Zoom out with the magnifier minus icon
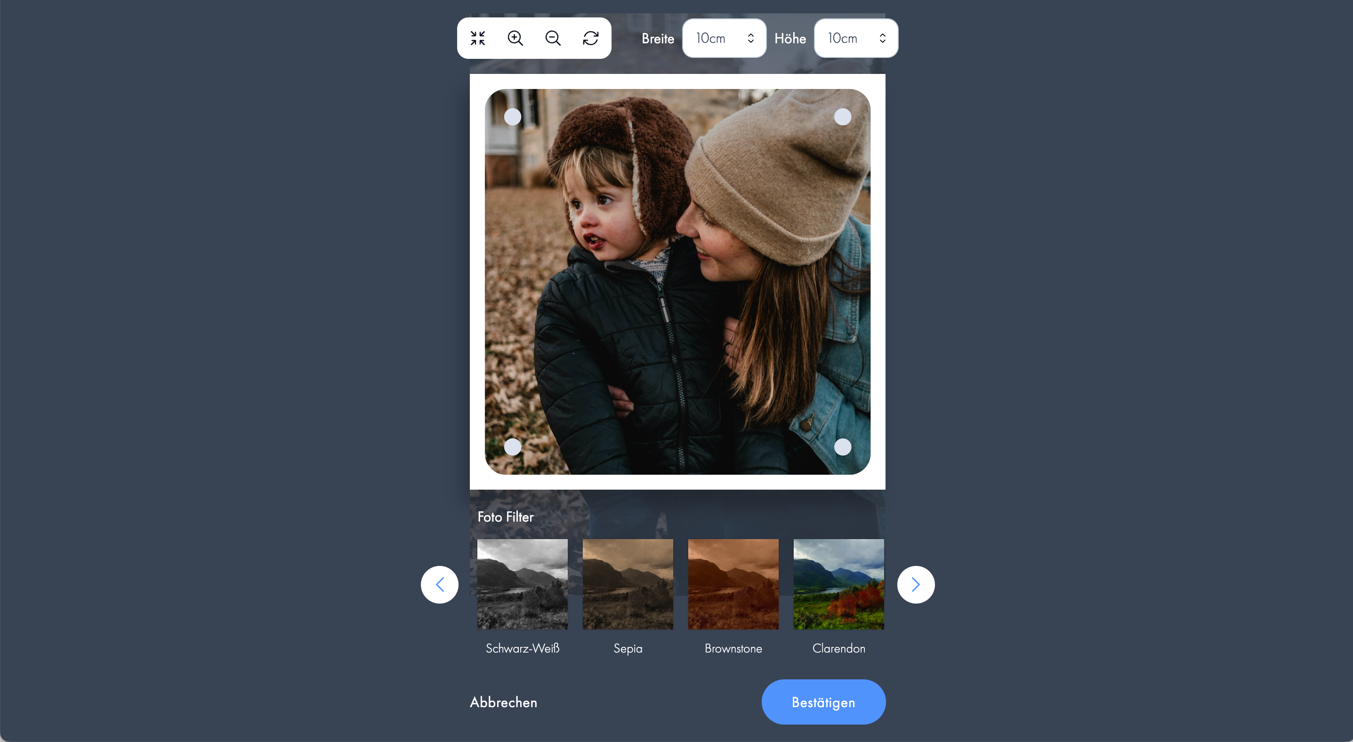The height and width of the screenshot is (742, 1353). click(553, 38)
